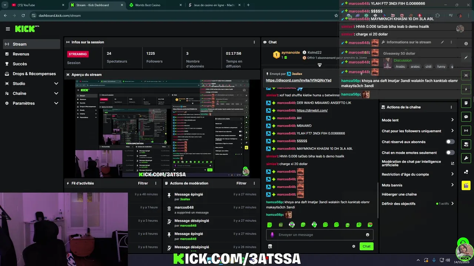Image resolution: width=474 pixels, height=266 pixels.
Task: Click the pencil edit icon in right sidebar
Action: point(466,58)
